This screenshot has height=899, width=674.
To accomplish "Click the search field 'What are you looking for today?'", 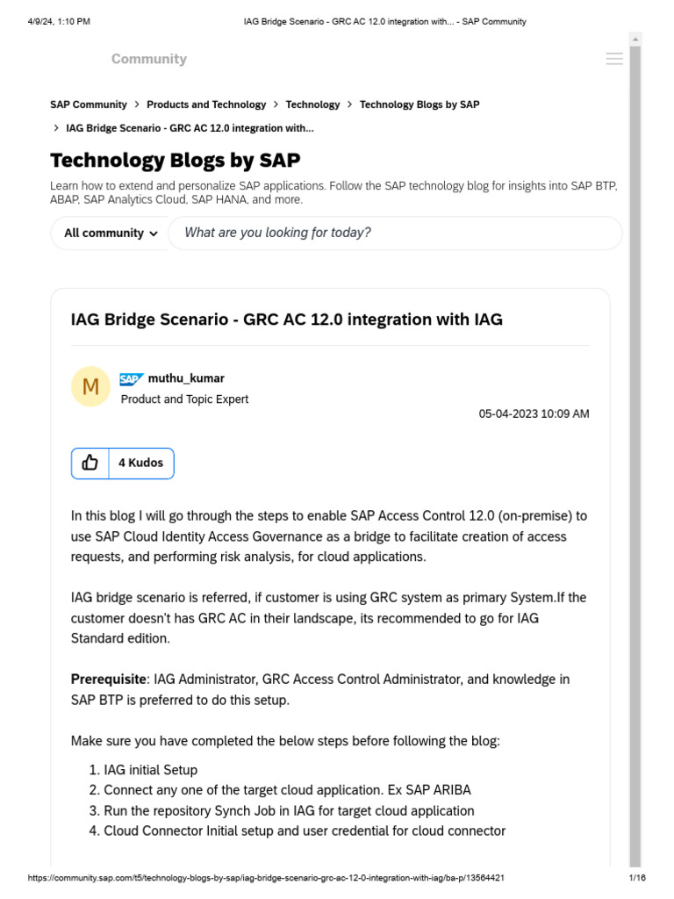I will pos(395,233).
